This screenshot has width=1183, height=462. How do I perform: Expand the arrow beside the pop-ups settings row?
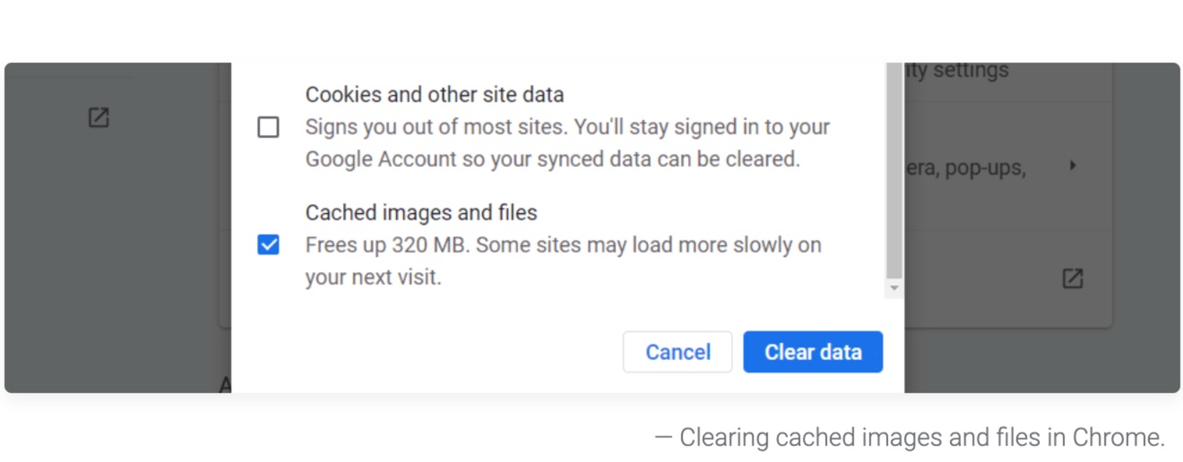[1072, 166]
